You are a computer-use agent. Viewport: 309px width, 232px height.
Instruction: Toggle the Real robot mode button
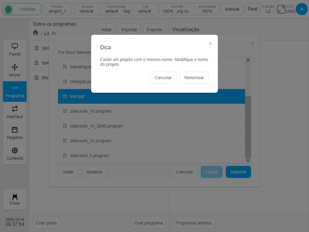click(252, 9)
